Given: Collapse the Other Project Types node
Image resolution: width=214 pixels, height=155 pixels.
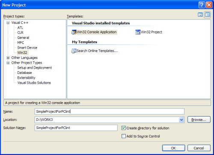Looking at the screenshot, I should click(8, 63).
